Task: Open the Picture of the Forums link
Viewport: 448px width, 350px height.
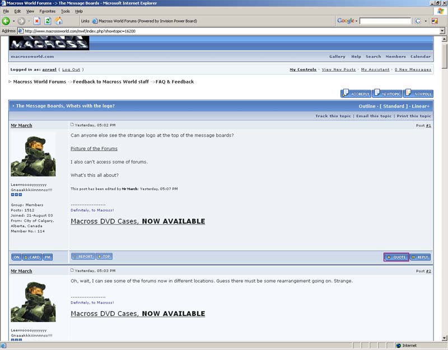Action: tap(94, 148)
